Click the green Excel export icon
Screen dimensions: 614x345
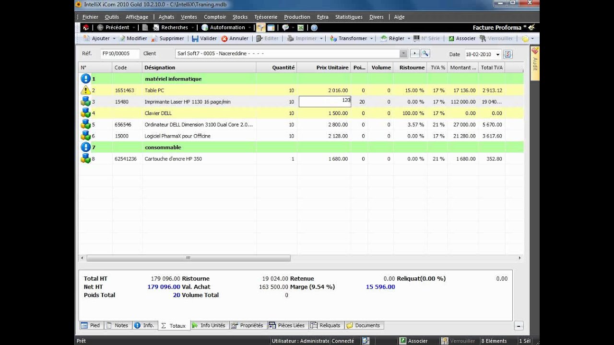(300, 28)
